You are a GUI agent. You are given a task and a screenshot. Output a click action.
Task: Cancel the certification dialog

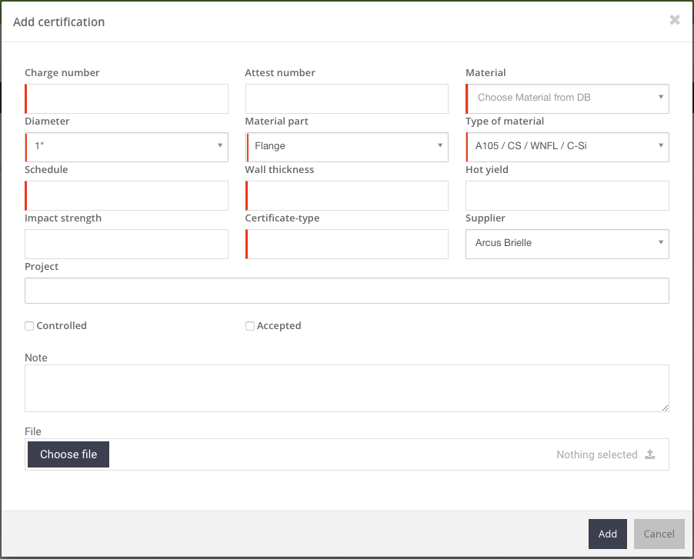tap(659, 534)
